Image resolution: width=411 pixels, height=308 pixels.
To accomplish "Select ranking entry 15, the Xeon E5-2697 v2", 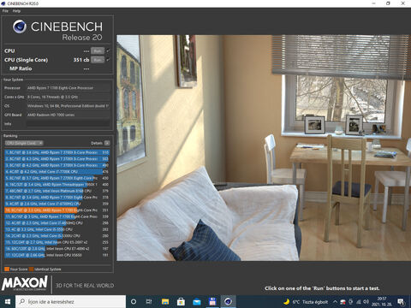I will 57,242.
